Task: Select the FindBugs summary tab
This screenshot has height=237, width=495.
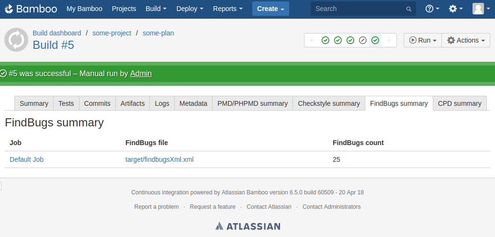Action: click(399, 103)
